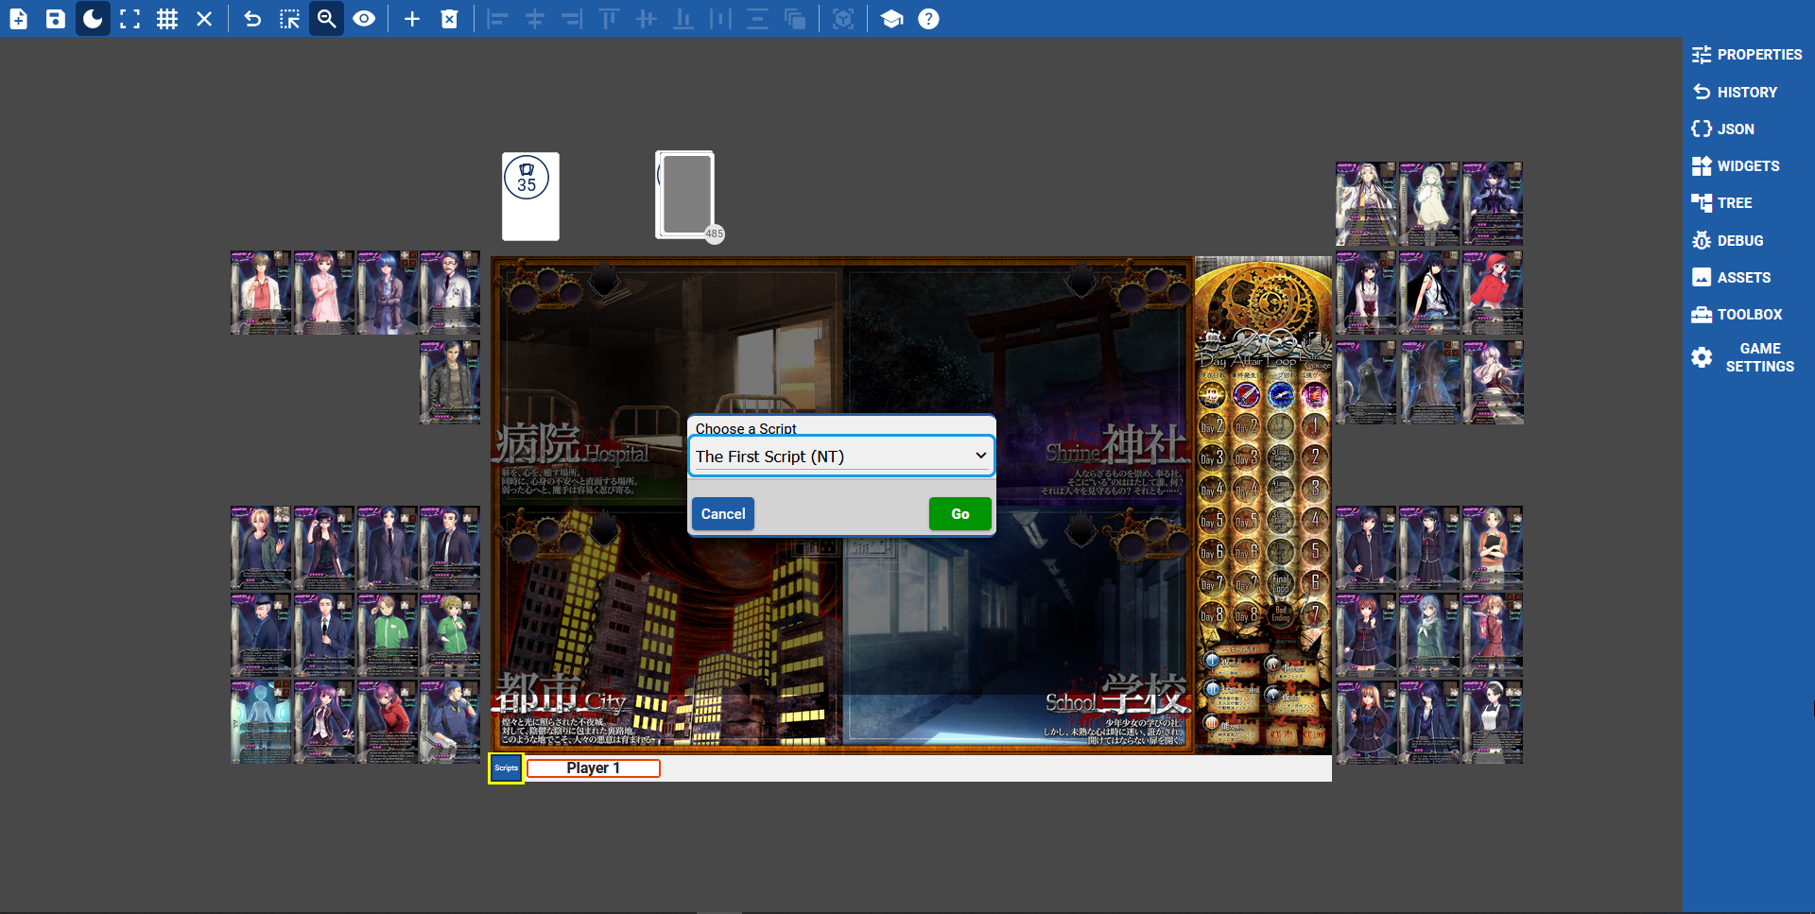Switch to the JSON panel

[1723, 129]
